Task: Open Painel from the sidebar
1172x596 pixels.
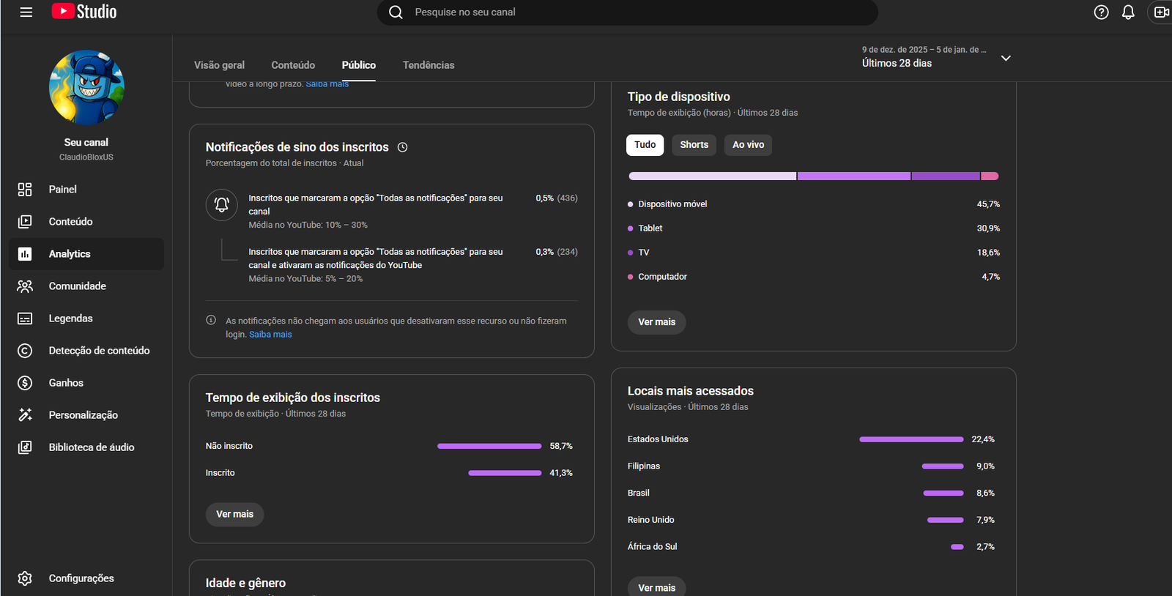Action: pos(62,190)
